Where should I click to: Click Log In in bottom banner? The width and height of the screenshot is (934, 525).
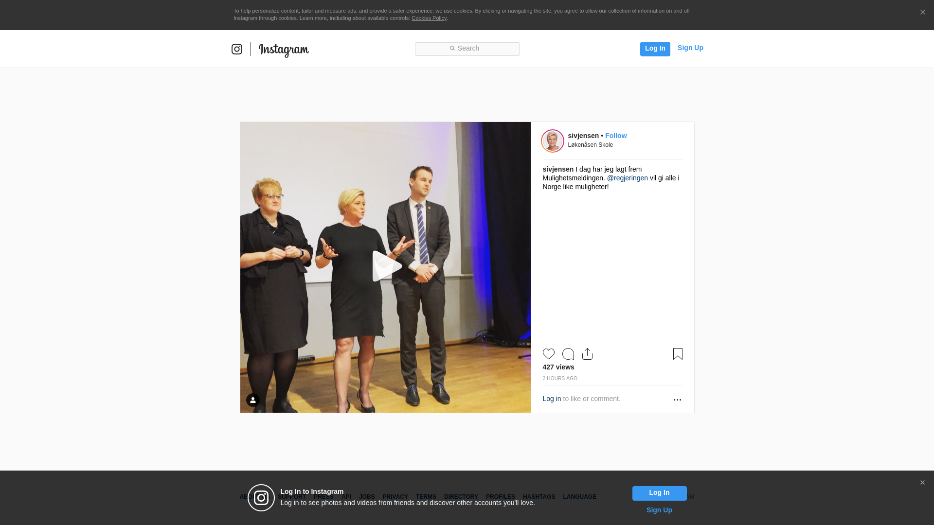(659, 493)
